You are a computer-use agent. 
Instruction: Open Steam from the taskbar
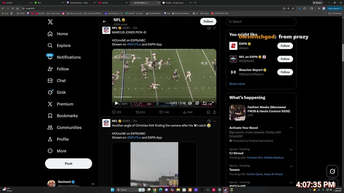tap(225, 190)
